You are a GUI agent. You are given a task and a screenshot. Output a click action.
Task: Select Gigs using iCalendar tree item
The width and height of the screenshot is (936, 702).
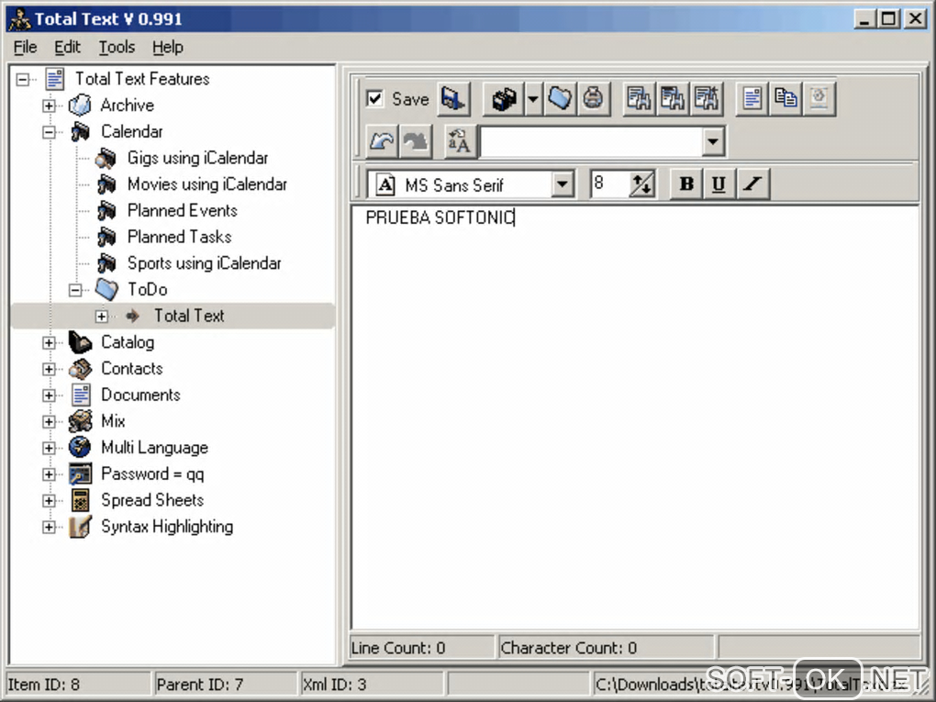(x=197, y=158)
